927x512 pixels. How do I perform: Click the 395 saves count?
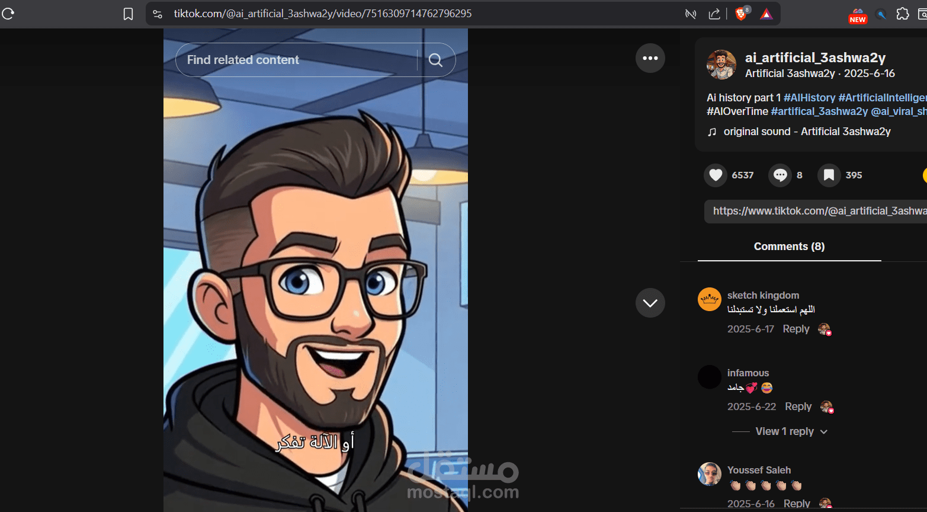[854, 175]
